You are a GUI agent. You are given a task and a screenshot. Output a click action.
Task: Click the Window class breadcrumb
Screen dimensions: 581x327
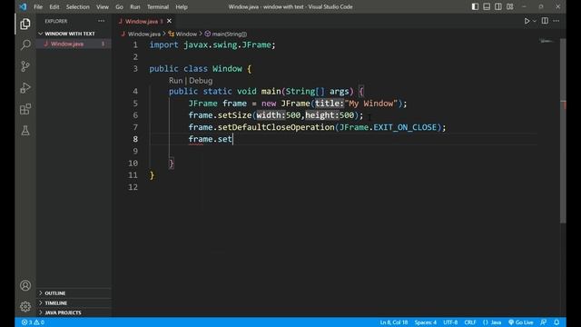(186, 35)
